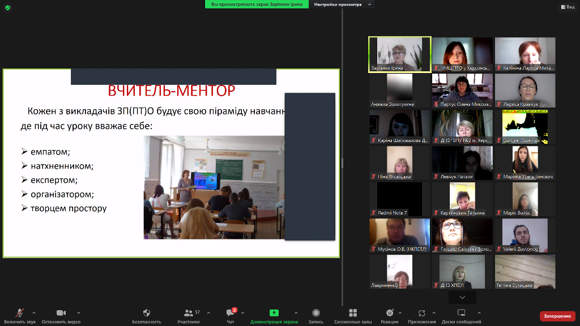Viewport: 580px width, 326px height.
Task: Open the Приложения apps icon
Action: 421,313
